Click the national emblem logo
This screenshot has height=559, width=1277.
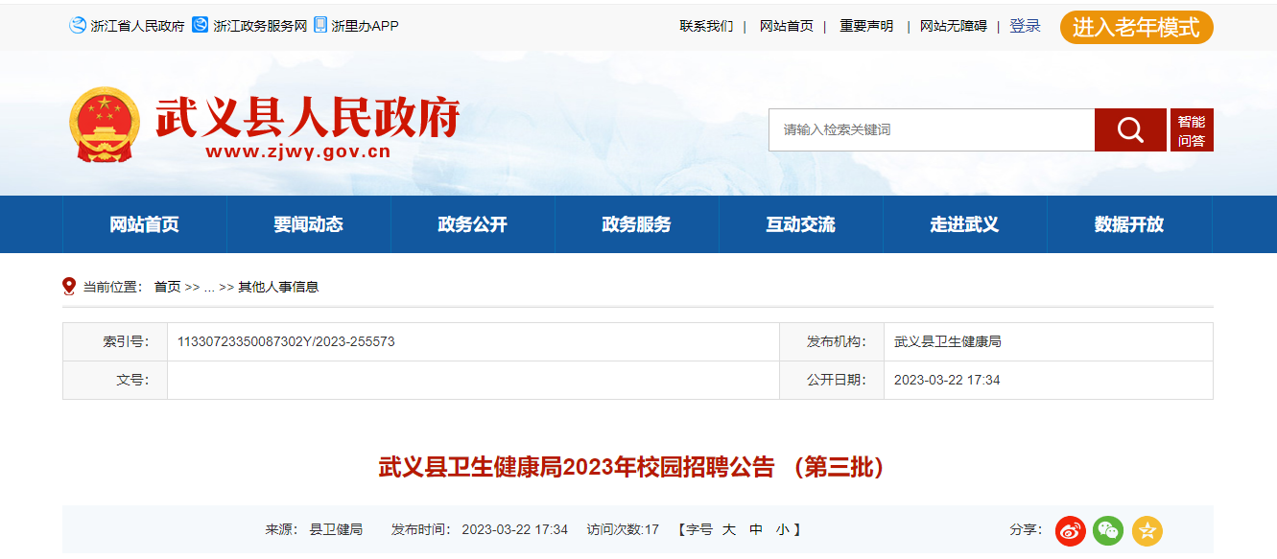pyautogui.click(x=104, y=126)
